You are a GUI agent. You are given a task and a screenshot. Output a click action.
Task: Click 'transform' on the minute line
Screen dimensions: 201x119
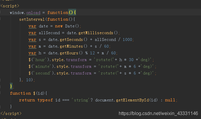pos(81,66)
